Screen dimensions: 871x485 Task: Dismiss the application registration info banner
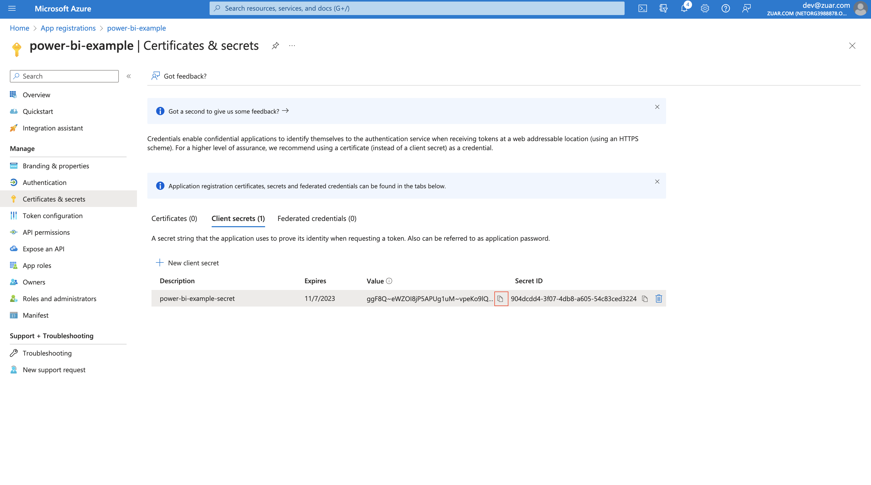(657, 182)
